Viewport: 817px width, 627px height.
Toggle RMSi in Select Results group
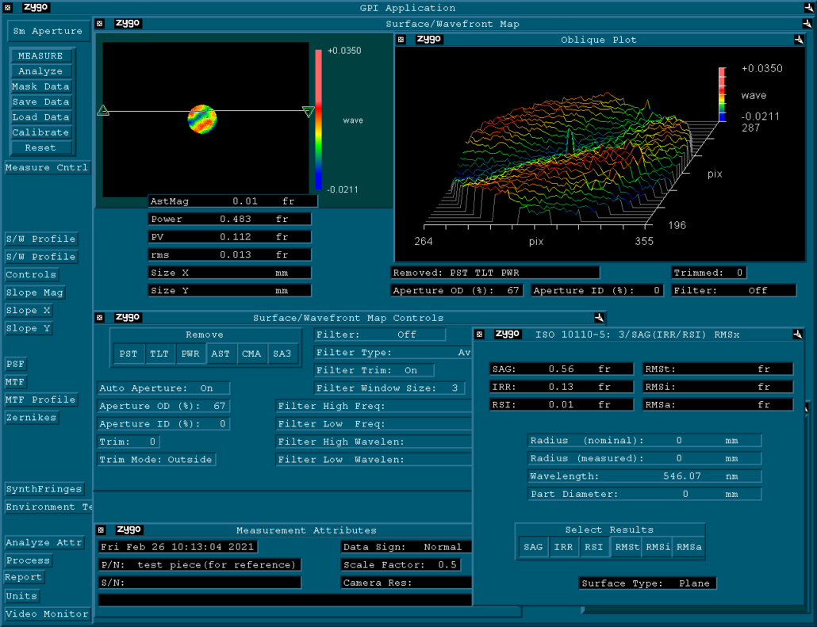click(658, 547)
